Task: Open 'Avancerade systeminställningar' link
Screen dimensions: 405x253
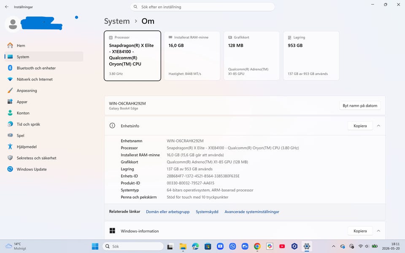Action: [x=252, y=212]
